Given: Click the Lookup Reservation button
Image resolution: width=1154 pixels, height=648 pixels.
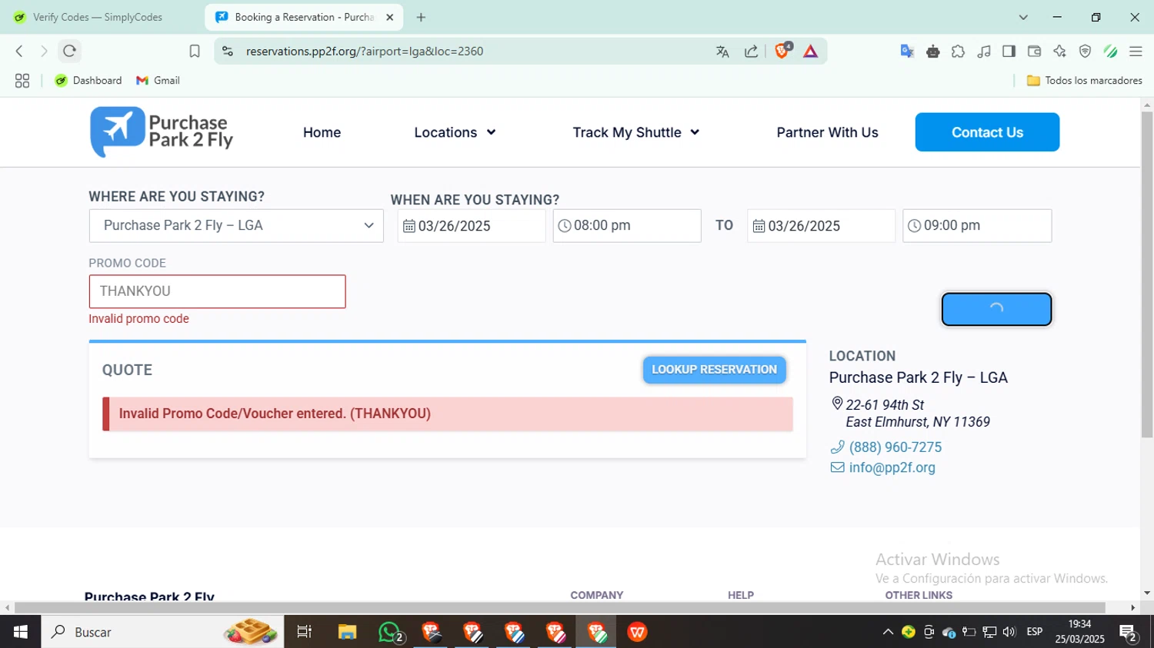Looking at the screenshot, I should click(x=714, y=370).
